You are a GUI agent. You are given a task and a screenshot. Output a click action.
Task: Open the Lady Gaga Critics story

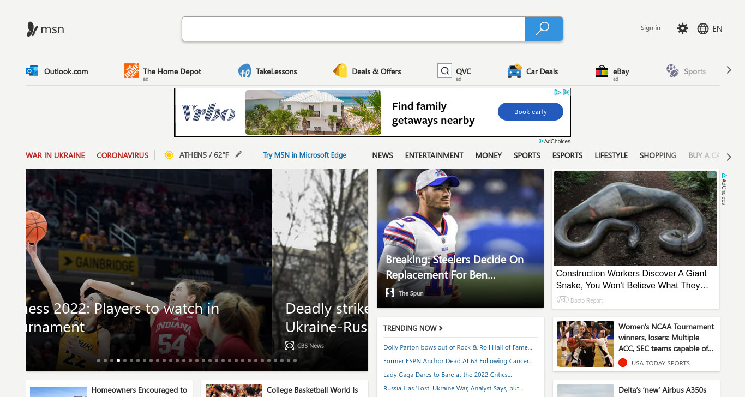tap(447, 375)
